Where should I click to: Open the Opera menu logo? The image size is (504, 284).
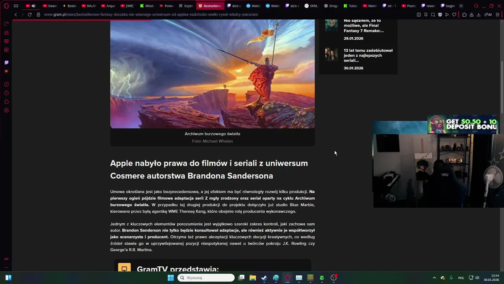point(6,6)
